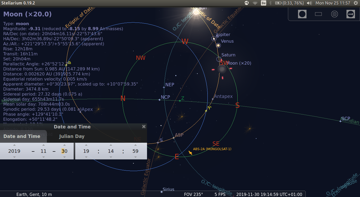The width and height of the screenshot is (360, 197).
Task: Click the 'FOV 235°' status bar entry
Action: (x=193, y=194)
